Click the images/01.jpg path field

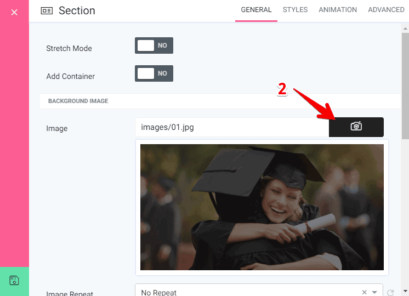pos(231,127)
